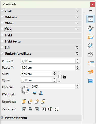Bring object to front in Uspořádat
Image resolution: width=96 pixels, height=124 pixels.
coord(24,101)
